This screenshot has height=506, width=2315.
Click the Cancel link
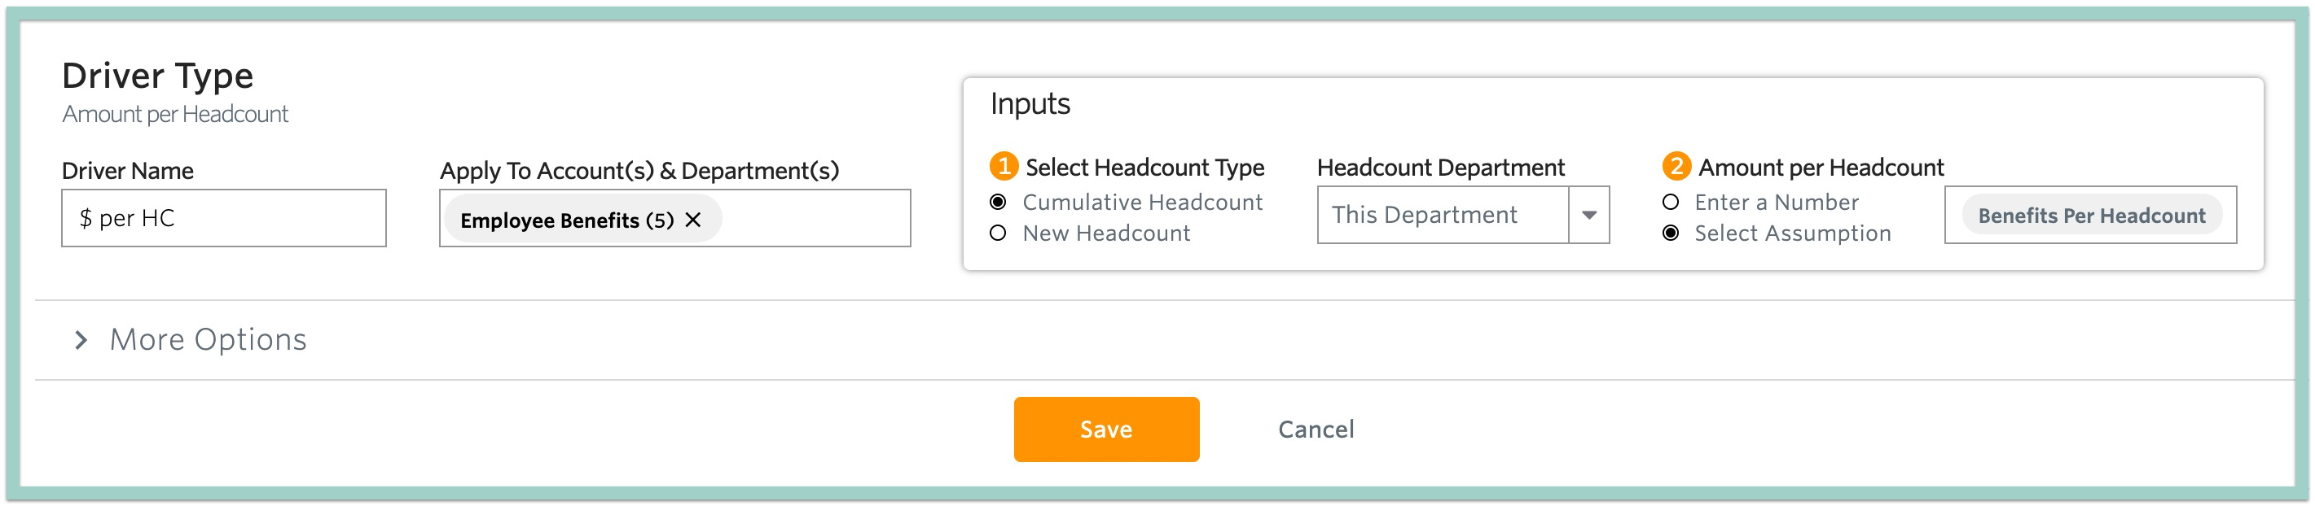pos(1316,429)
